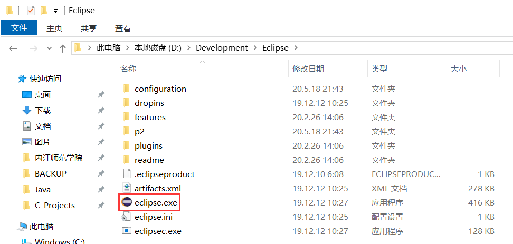Click 此电脑 in address bar
Image resolution: width=513 pixels, height=244 pixels.
(x=109, y=48)
